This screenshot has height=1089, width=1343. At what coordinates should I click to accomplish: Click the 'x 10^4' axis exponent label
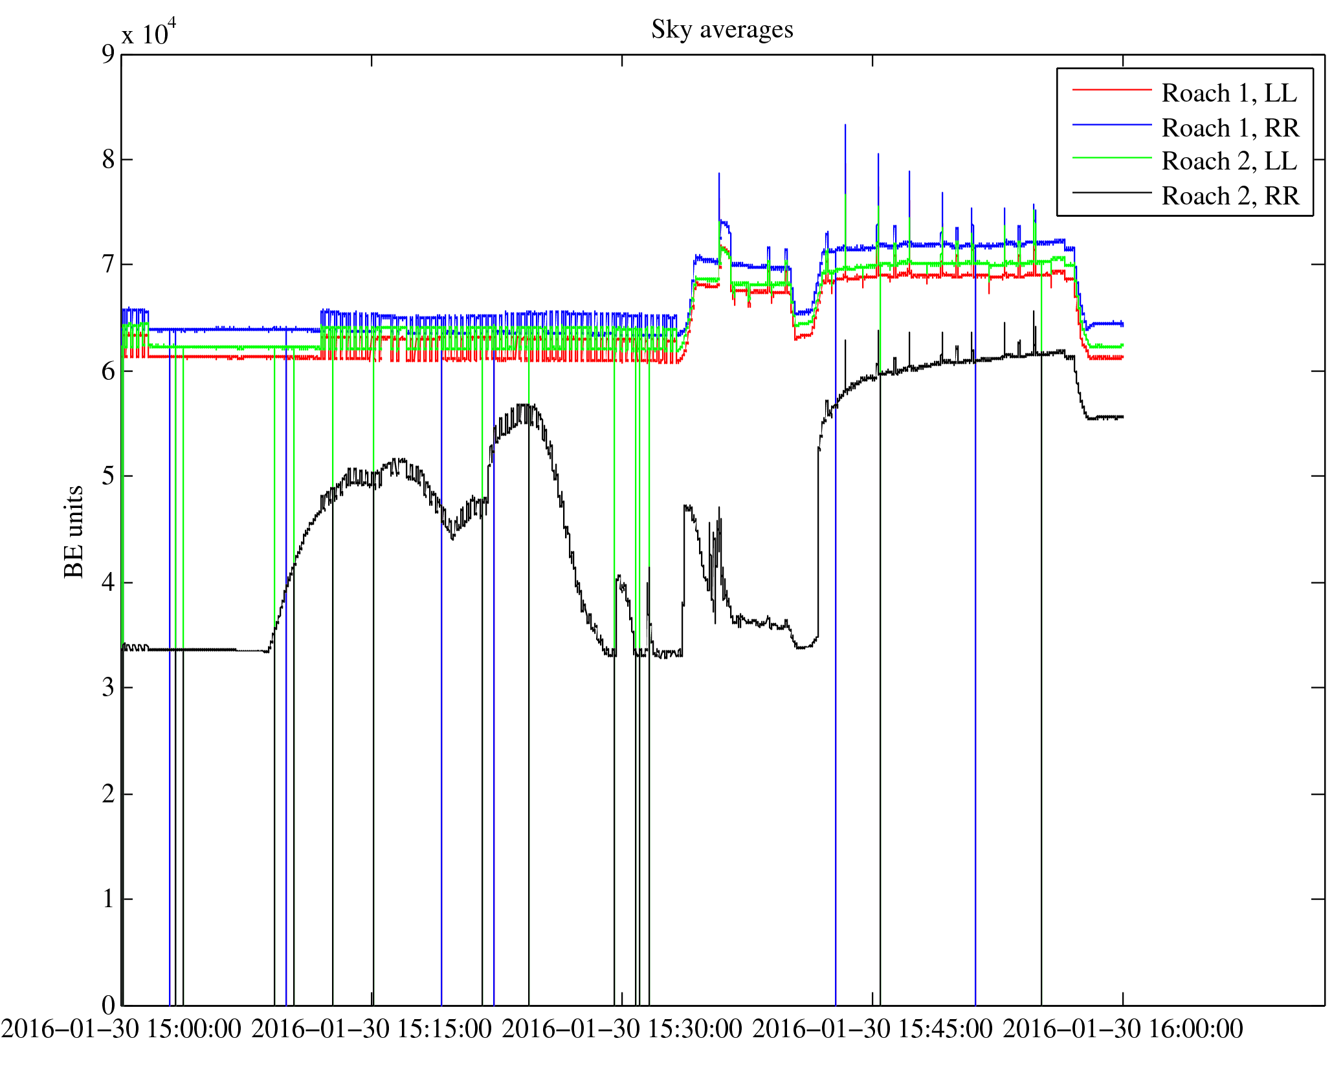[149, 33]
